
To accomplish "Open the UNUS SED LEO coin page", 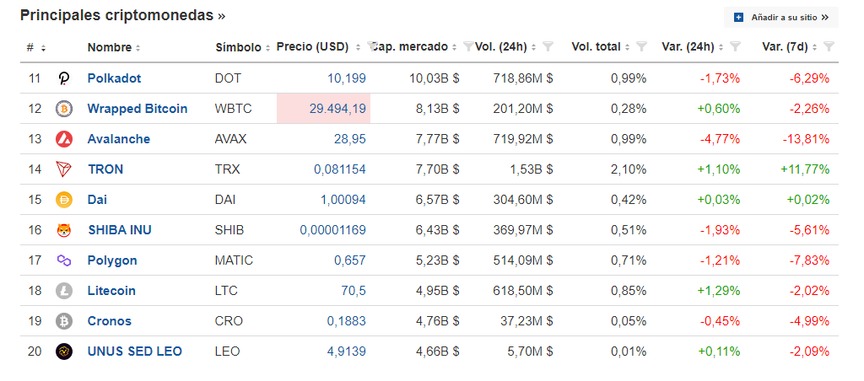I will coord(134,351).
